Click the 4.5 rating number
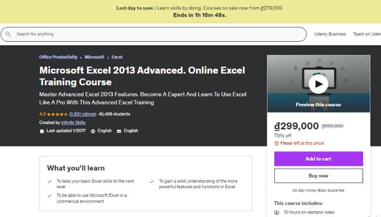The height and width of the screenshot is (217, 381). tap(42, 114)
